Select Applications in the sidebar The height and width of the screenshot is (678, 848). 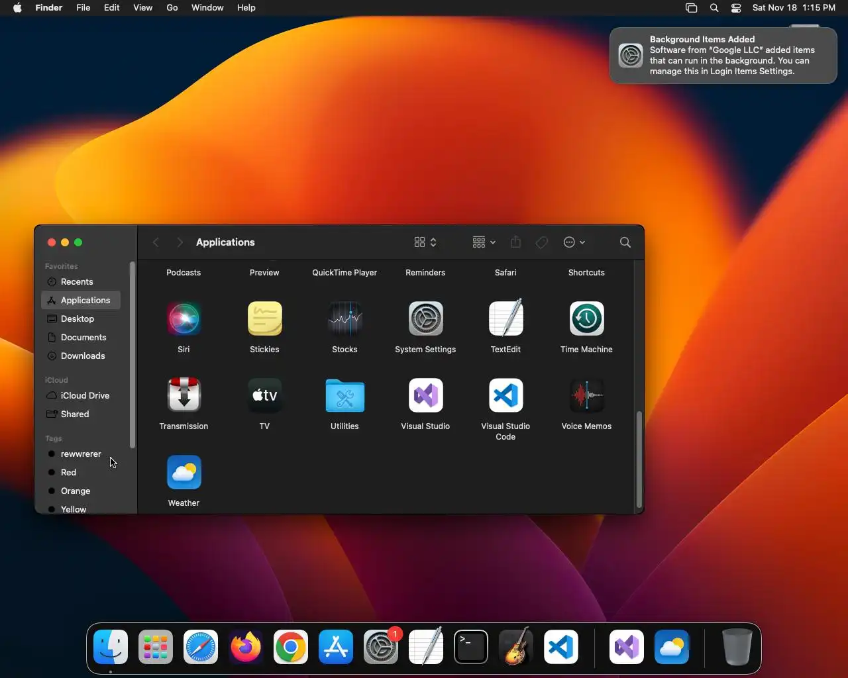[81, 301]
